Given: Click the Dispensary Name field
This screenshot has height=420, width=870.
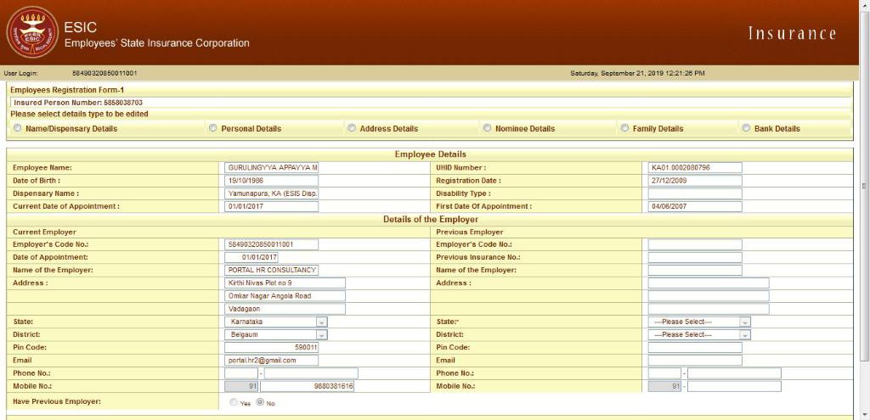Looking at the screenshot, I should [x=271, y=193].
